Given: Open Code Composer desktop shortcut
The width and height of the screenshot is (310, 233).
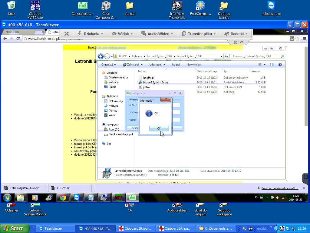Looking at the screenshot, I should coord(106,10).
